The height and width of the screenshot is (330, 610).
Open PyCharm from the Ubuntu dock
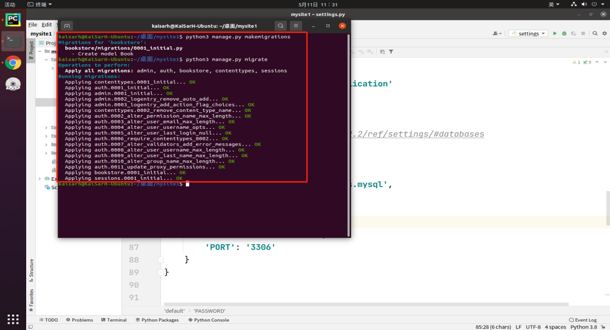[13, 19]
